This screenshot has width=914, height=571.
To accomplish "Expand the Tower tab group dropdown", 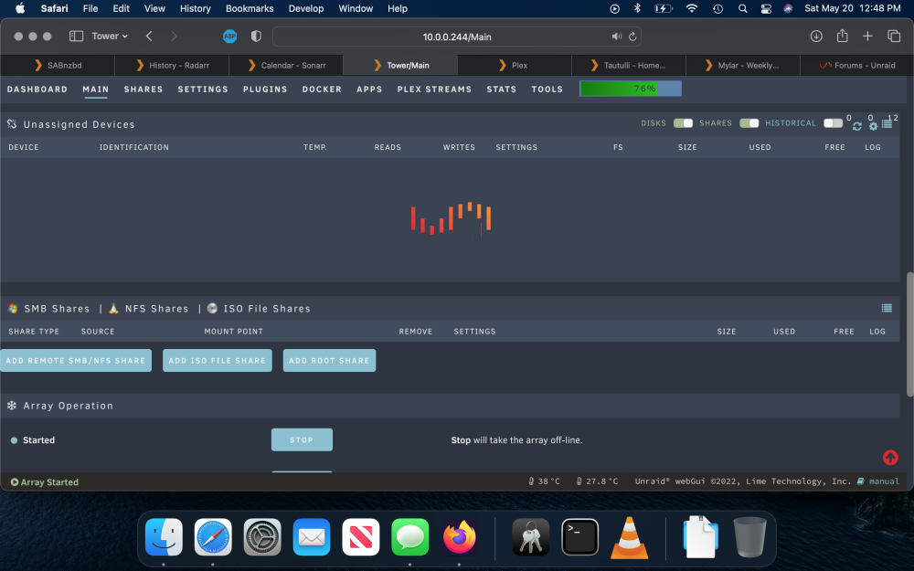I will [x=110, y=37].
